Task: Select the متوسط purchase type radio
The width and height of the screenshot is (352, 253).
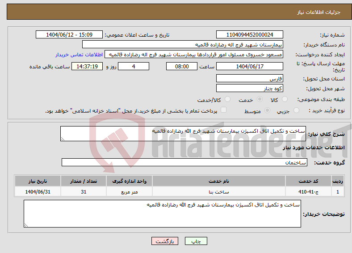Action: tap(268, 110)
